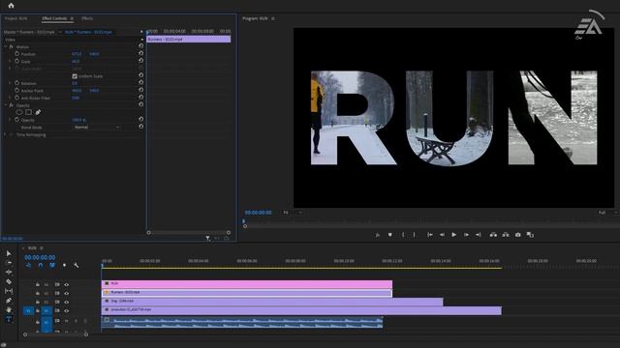This screenshot has width=620, height=348.
Task: Add a marker in the timeline header
Action: [65, 266]
